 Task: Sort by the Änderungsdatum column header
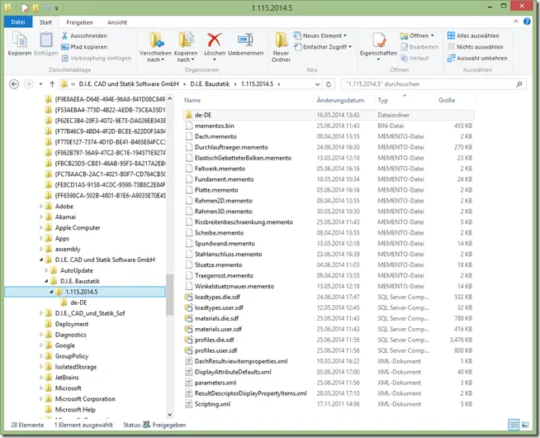click(x=340, y=100)
